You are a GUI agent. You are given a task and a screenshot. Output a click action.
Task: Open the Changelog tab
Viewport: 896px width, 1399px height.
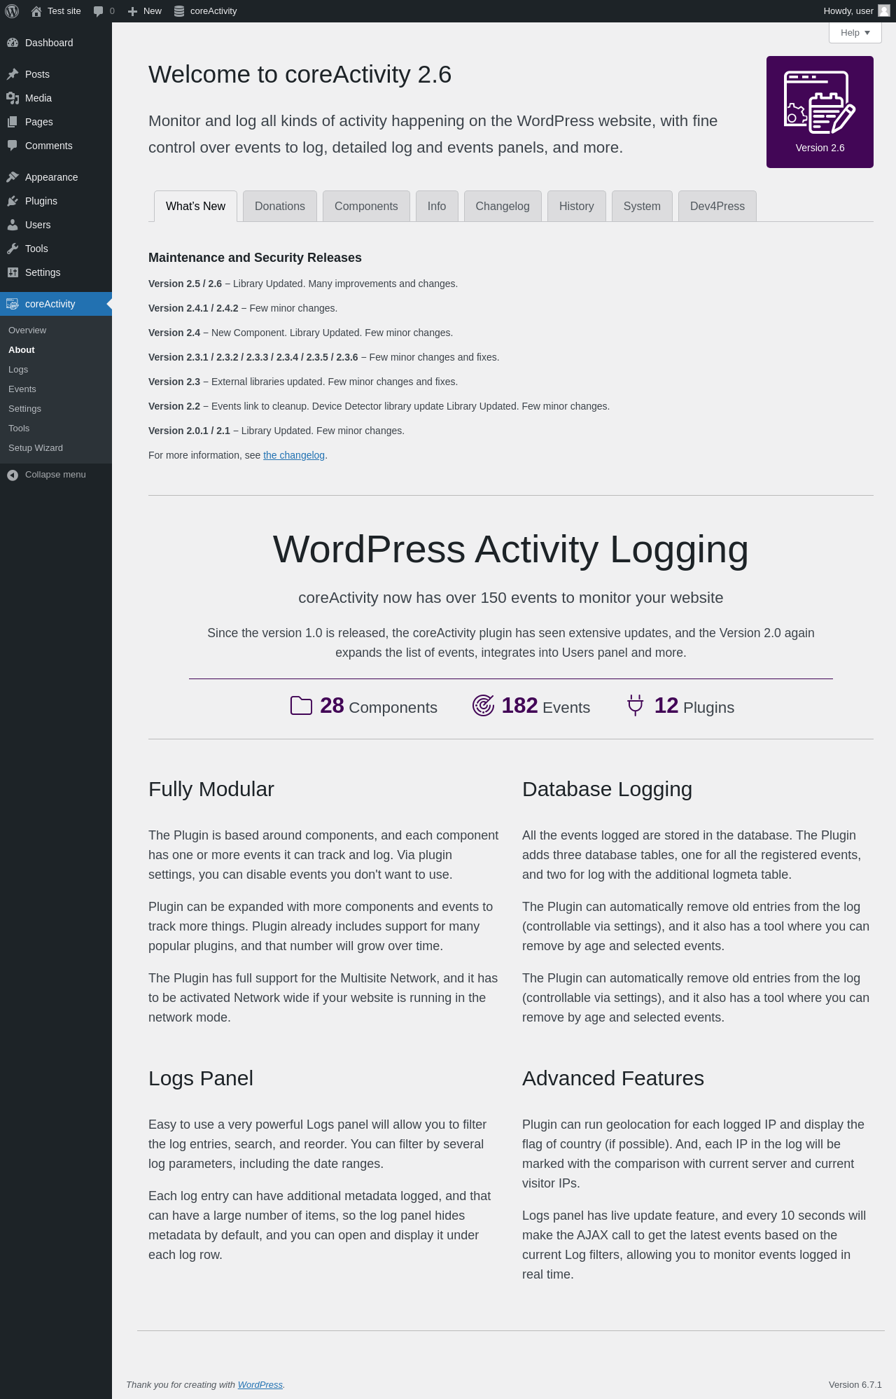click(x=503, y=206)
